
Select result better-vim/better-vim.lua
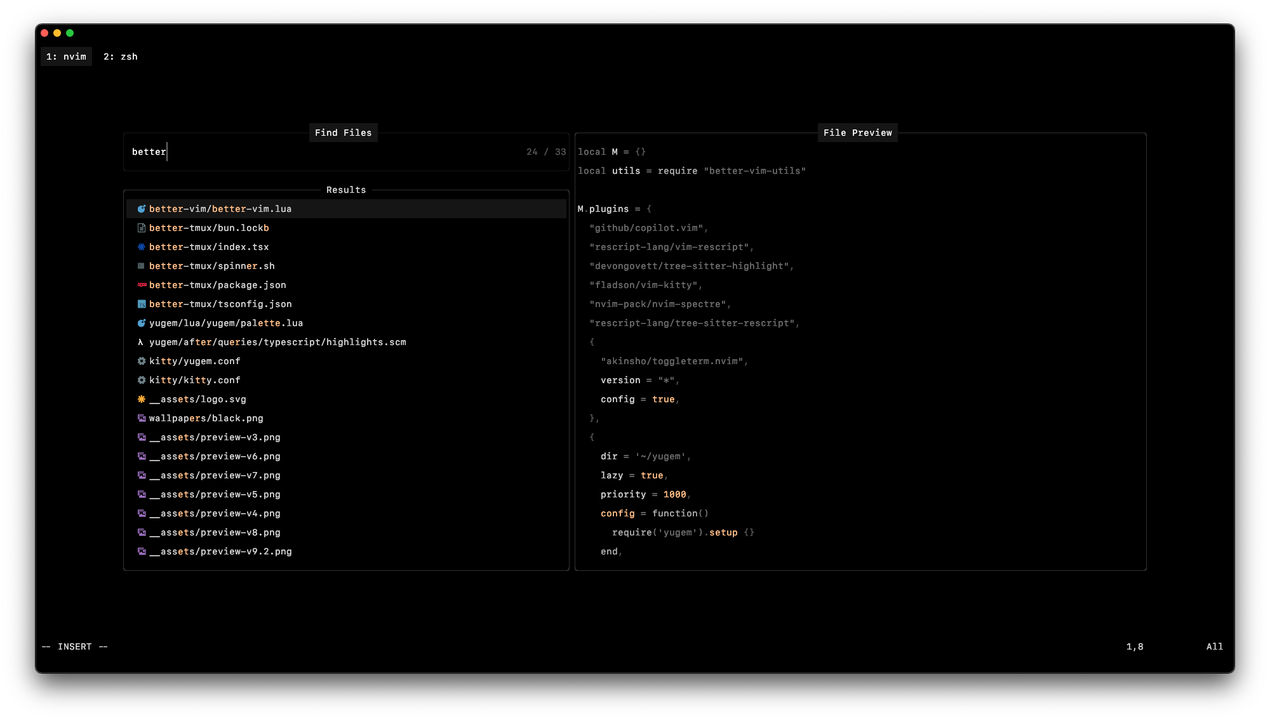click(x=346, y=209)
